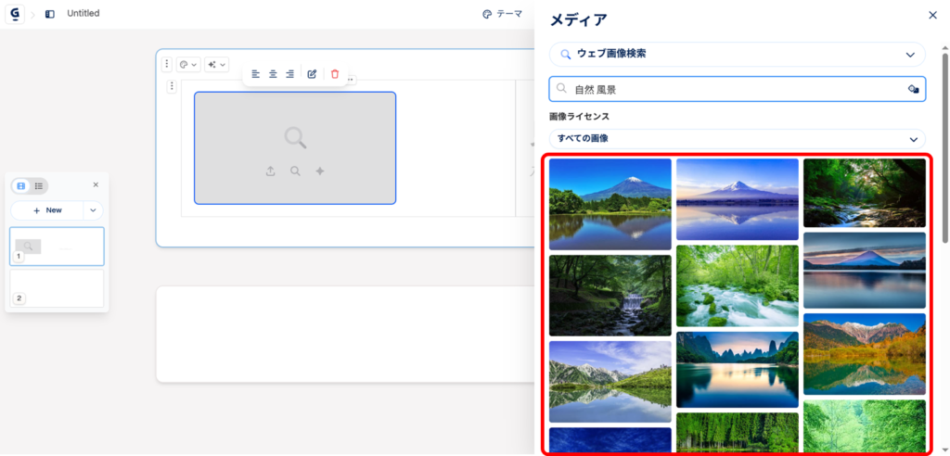Switch slide navigator to filmstrip view

coord(21,186)
